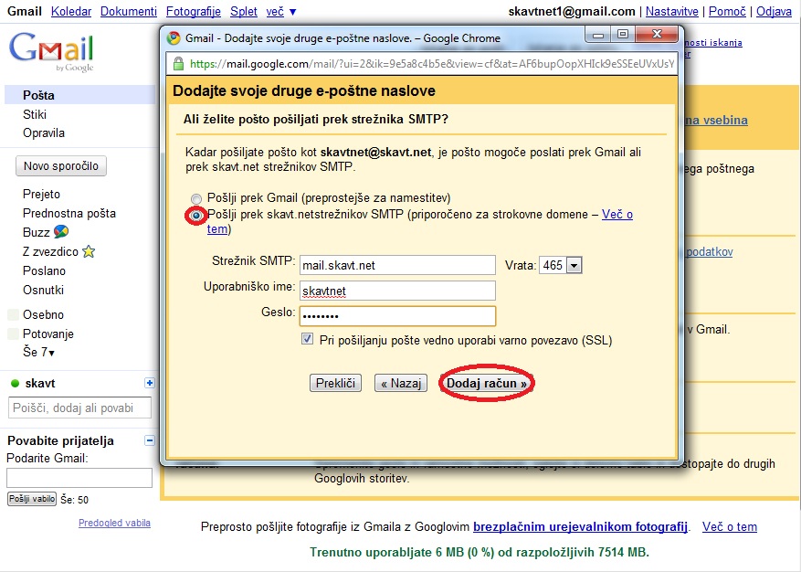Click the Odjava sign out link
Image resolution: width=801 pixels, height=572 pixels.
774,11
